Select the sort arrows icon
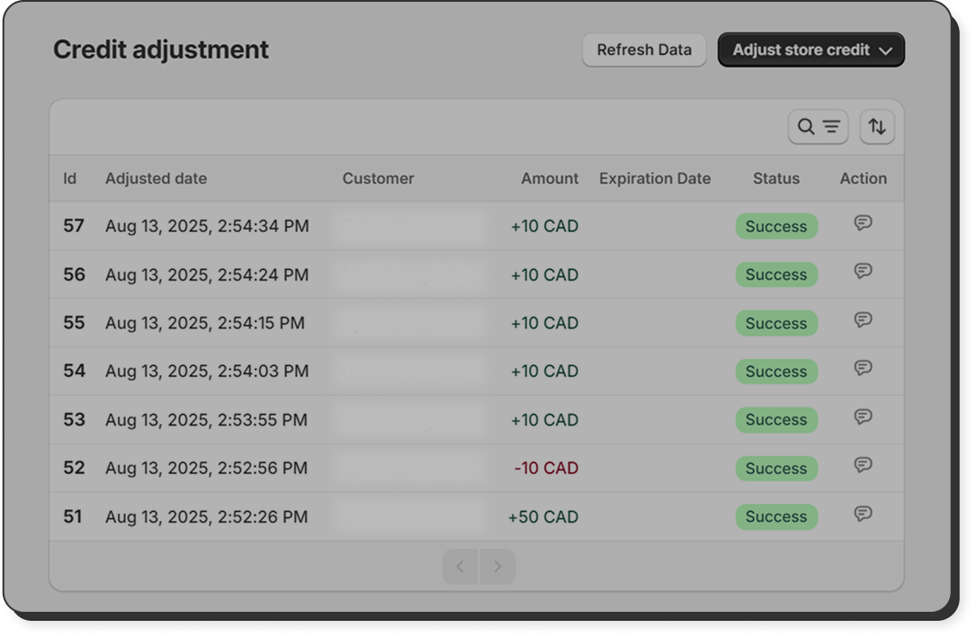Screen dimensions: 976x637 (x=876, y=127)
